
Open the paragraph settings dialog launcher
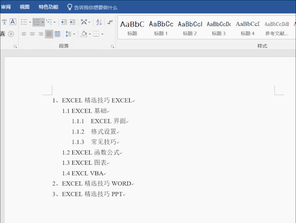point(113,47)
